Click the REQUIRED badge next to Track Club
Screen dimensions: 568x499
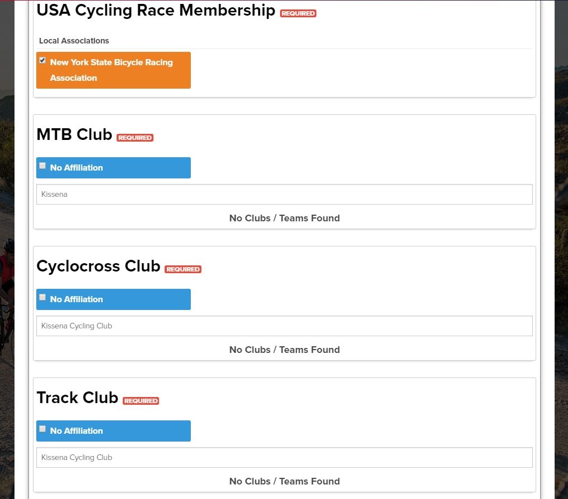tap(141, 401)
